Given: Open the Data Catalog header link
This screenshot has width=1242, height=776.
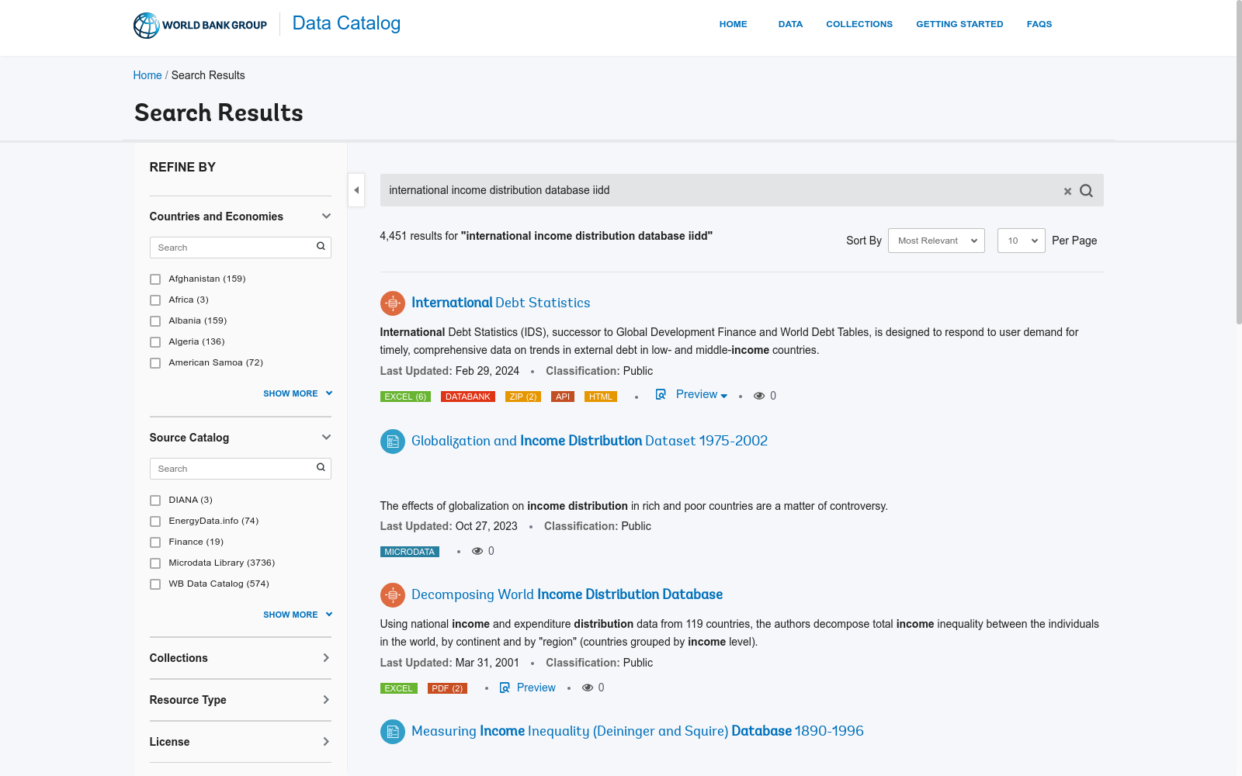Looking at the screenshot, I should [x=346, y=23].
